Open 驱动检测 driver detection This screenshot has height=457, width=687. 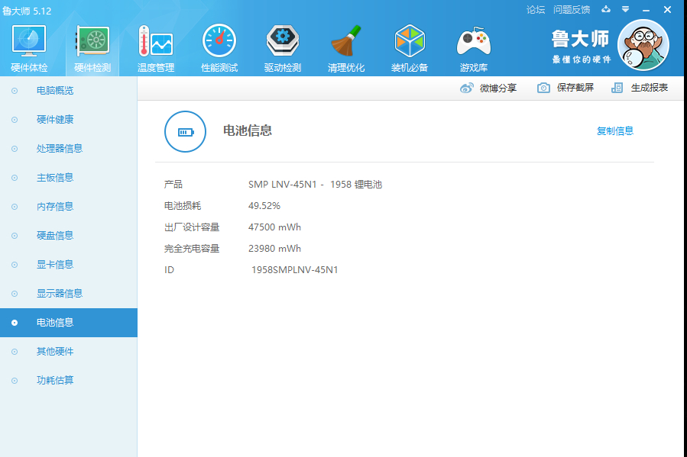point(283,49)
